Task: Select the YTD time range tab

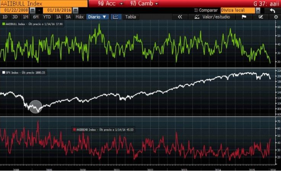Action: (46, 16)
